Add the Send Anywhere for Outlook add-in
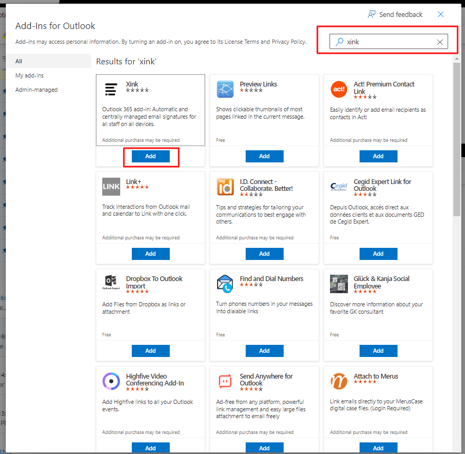The width and height of the screenshot is (465, 454). pyautogui.click(x=265, y=448)
